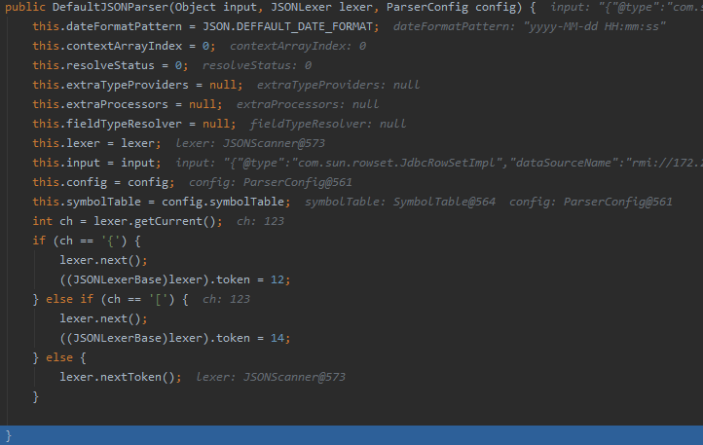Screen dimensions: 703x445
Task: Click the inline hint 'extraTypeProviders: null'
Action: click(338, 86)
